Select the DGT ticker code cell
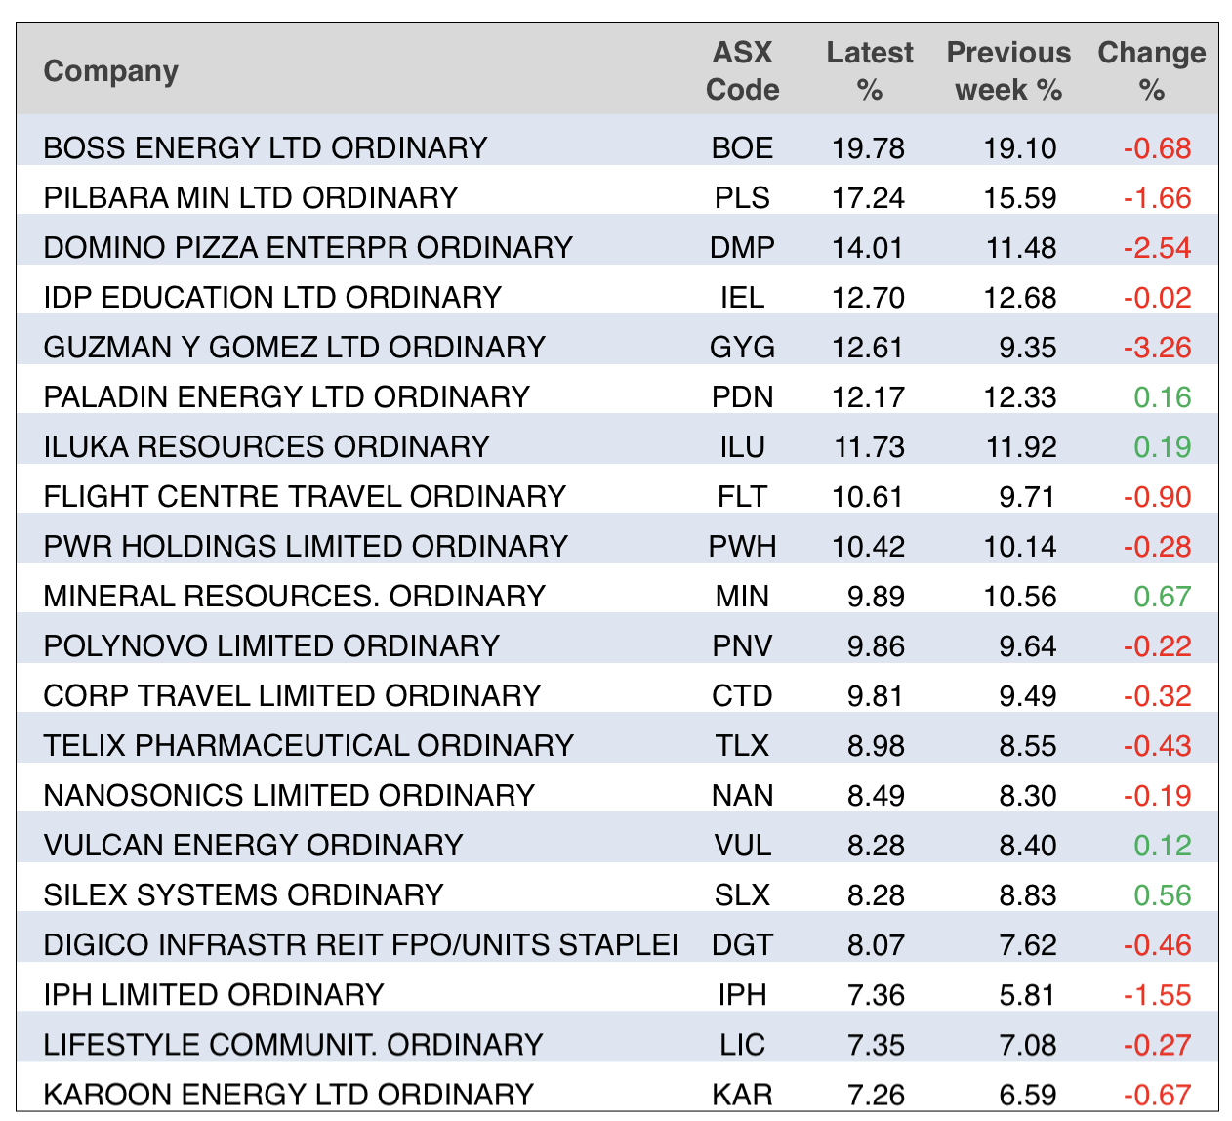1232x1121 pixels. coord(742,945)
